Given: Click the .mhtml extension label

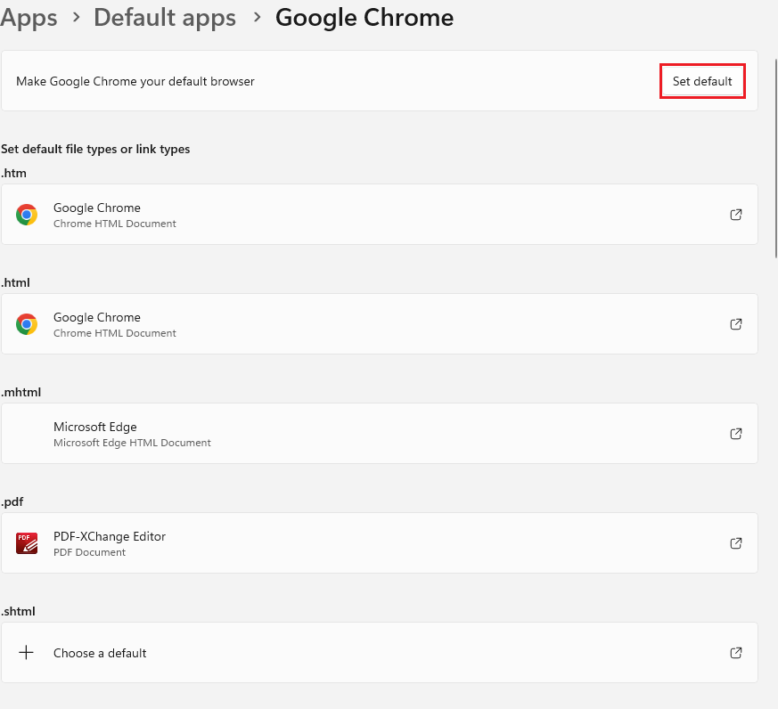Looking at the screenshot, I should click(20, 393).
